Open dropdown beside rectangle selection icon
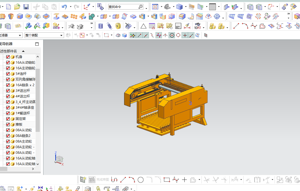 (x=111, y=35)
